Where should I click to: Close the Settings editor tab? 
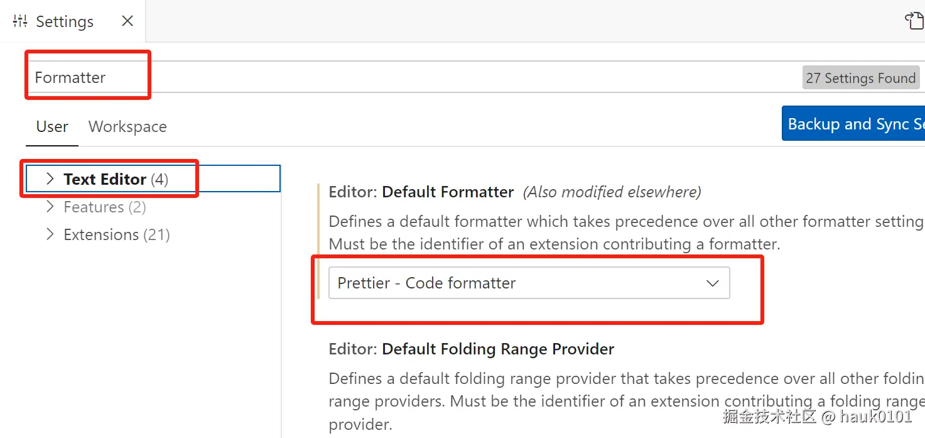127,21
